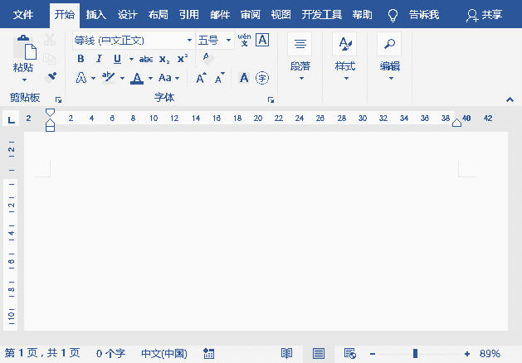Click the 粘贴 paste button

[x=23, y=58]
